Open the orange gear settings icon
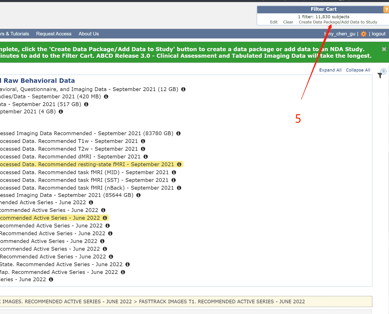Image resolution: width=389 pixels, height=314 pixels. tap(364, 34)
